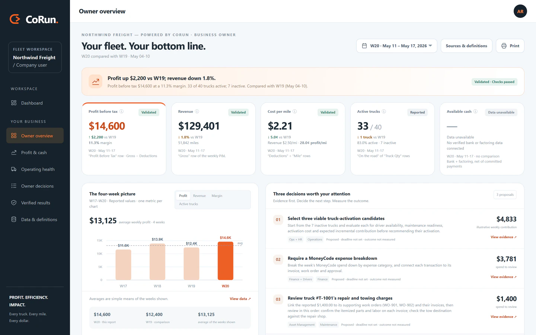Click the Ops + HR tag
The image size is (536, 335).
(x=296, y=239)
